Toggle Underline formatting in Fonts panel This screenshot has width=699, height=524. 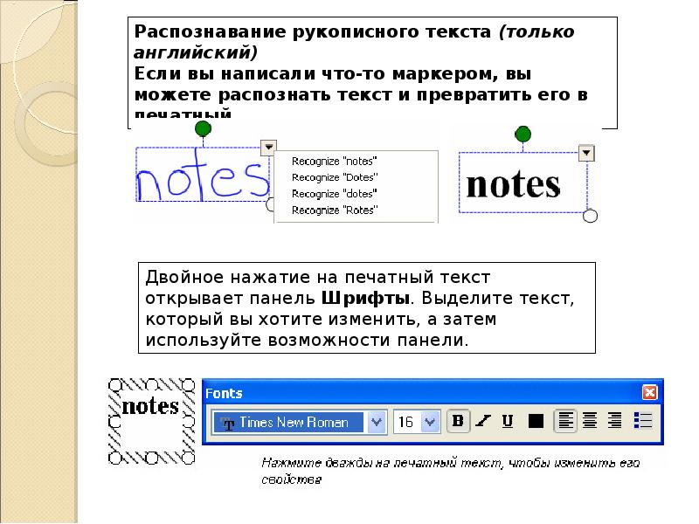click(507, 422)
